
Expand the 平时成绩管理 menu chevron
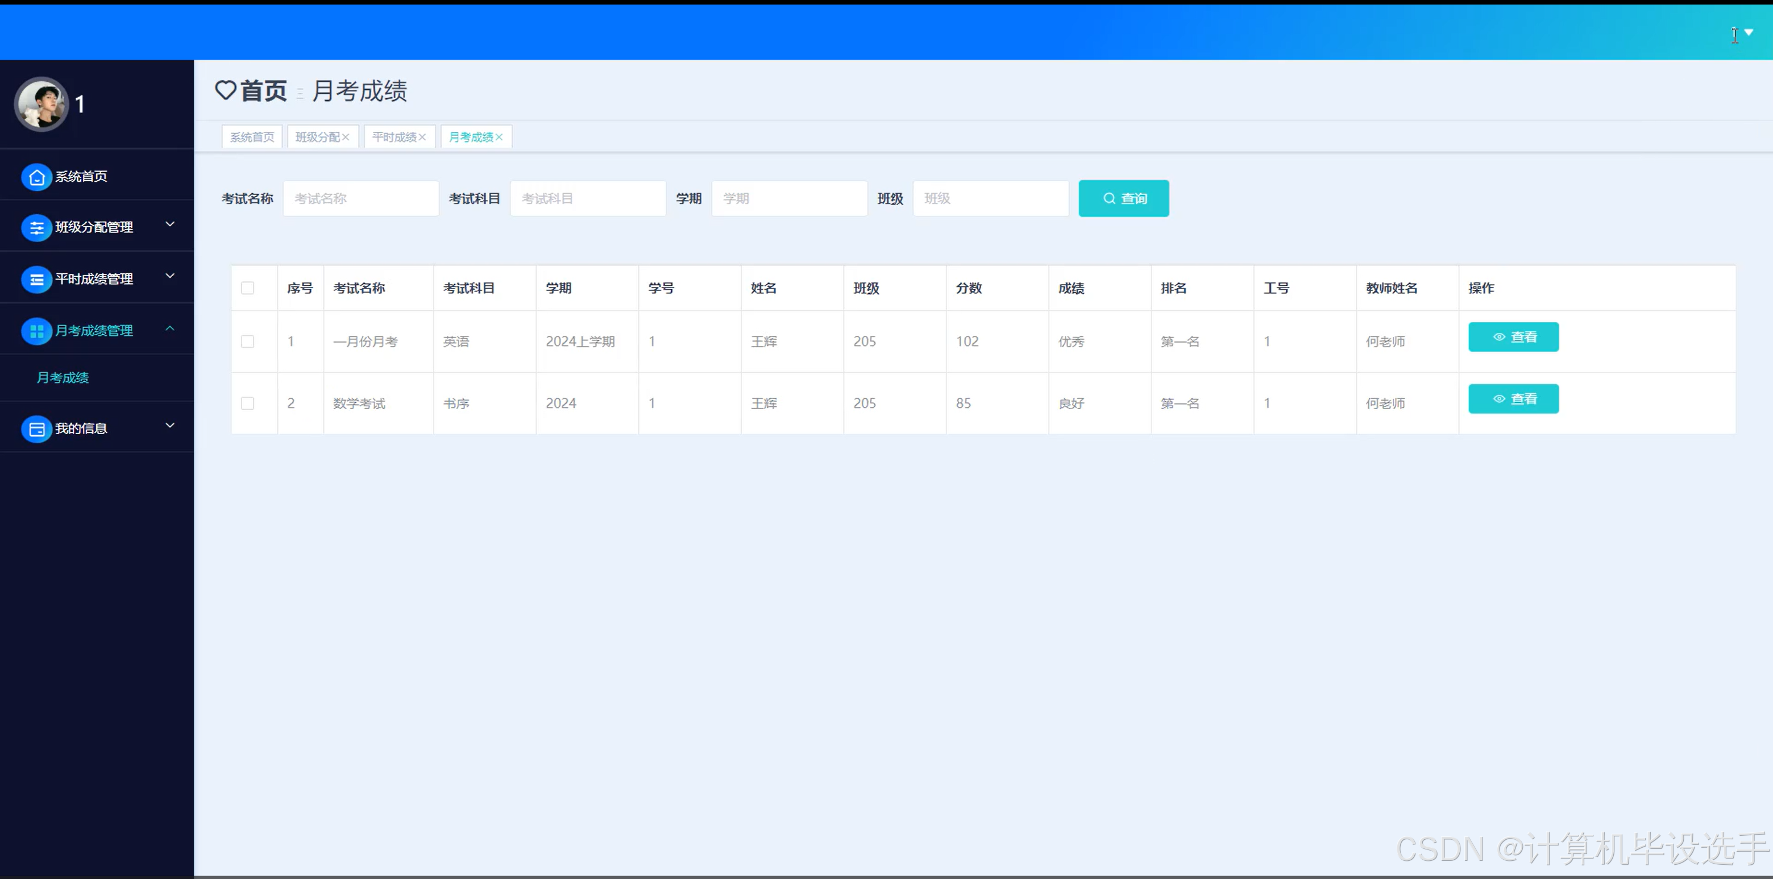[170, 276]
